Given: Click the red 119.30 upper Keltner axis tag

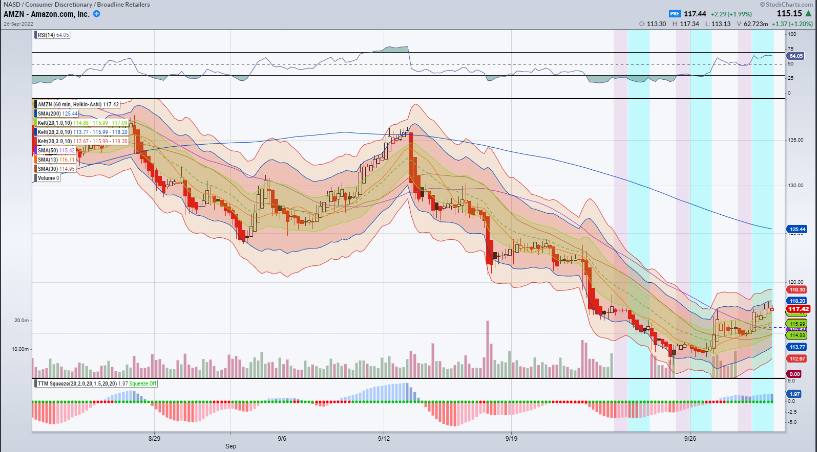Looking at the screenshot, I should [797, 290].
